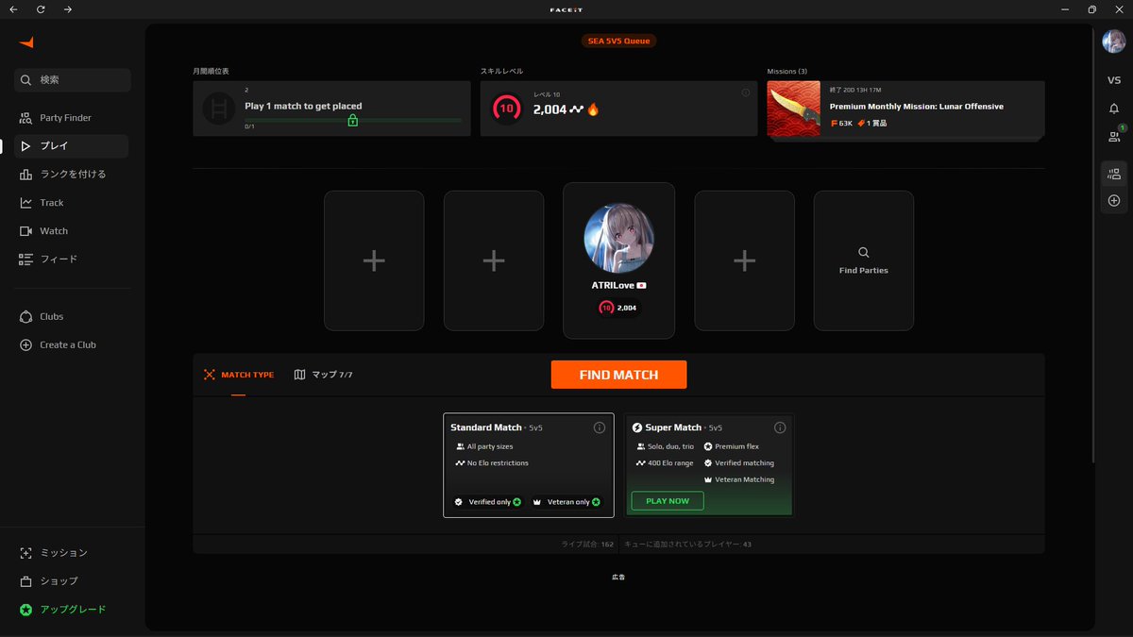Open Standard Match info icon
This screenshot has height=637, width=1133.
pos(600,427)
